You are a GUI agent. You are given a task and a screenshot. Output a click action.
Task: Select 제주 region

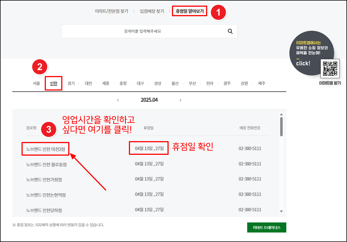tap(262, 83)
